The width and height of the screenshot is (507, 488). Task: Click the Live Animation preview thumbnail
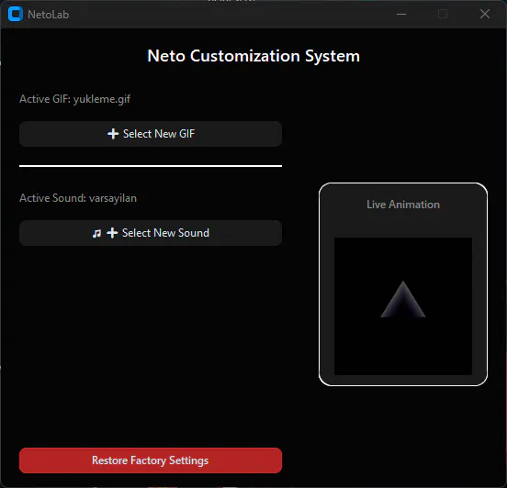tap(403, 306)
